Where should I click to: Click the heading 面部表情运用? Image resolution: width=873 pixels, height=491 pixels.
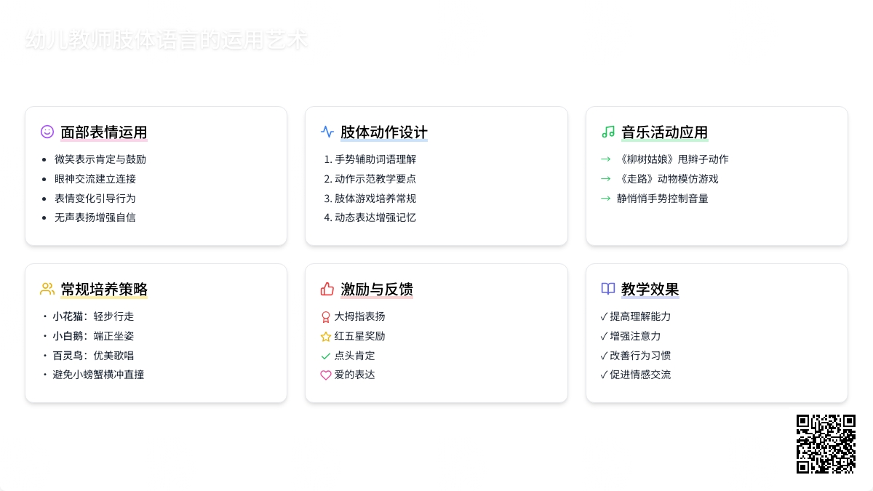pos(104,132)
